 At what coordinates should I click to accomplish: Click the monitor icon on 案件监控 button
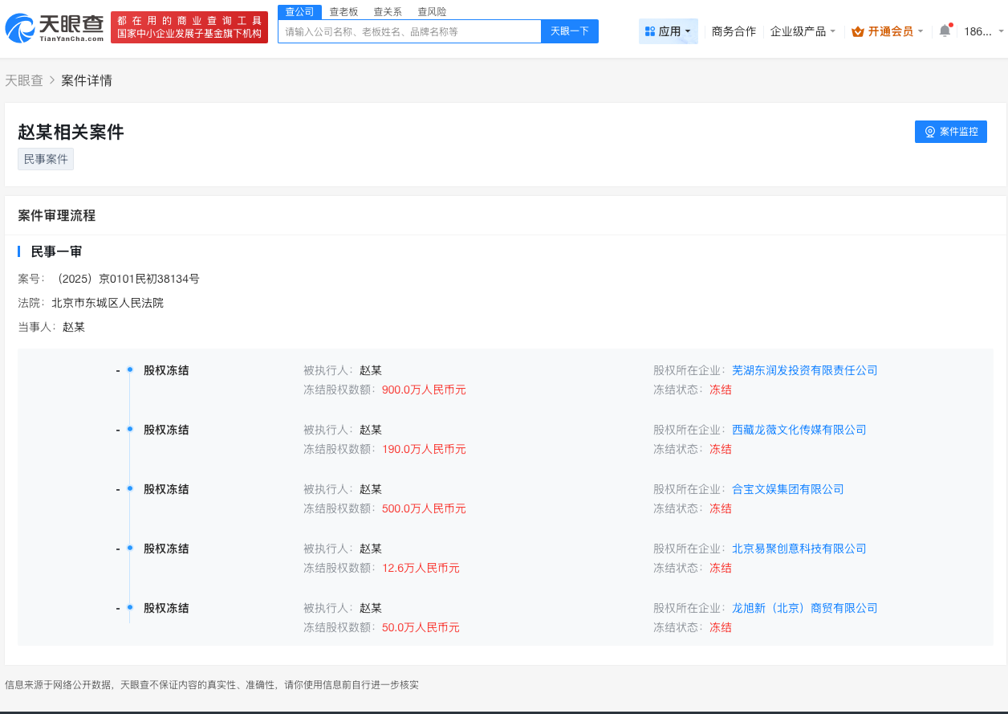[x=929, y=131]
